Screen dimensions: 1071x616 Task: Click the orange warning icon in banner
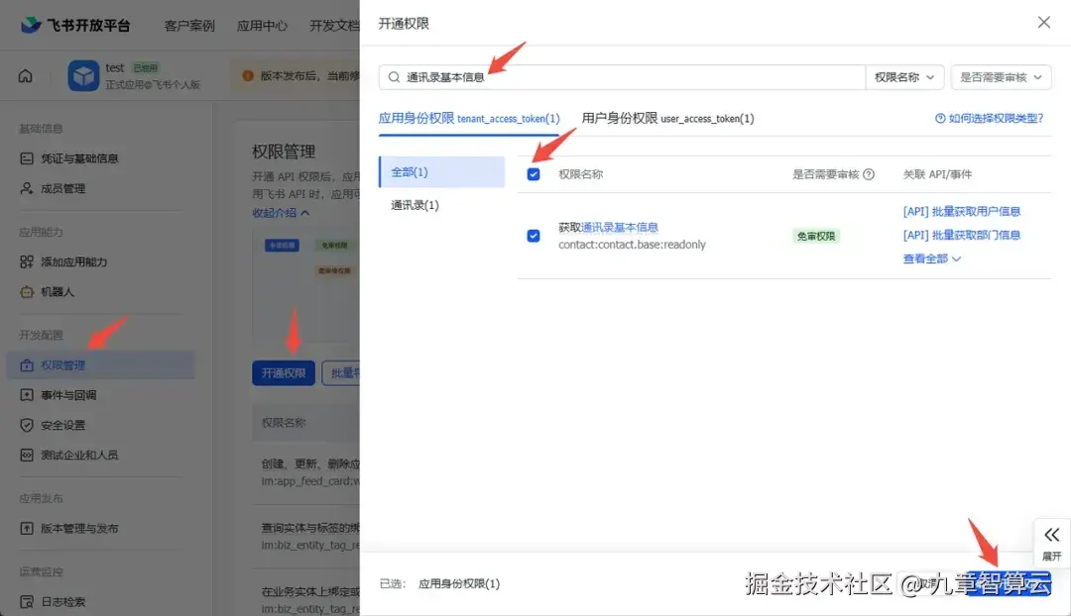pyautogui.click(x=248, y=75)
